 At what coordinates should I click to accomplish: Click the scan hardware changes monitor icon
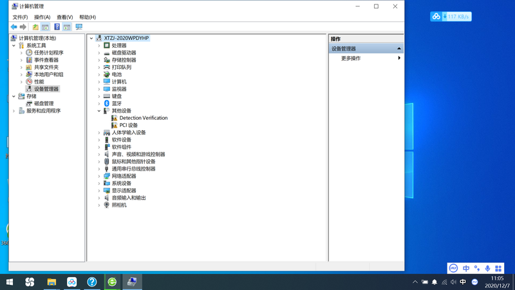point(79,27)
